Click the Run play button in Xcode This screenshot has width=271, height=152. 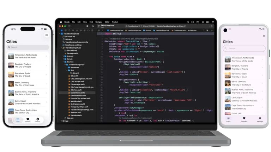93,26
